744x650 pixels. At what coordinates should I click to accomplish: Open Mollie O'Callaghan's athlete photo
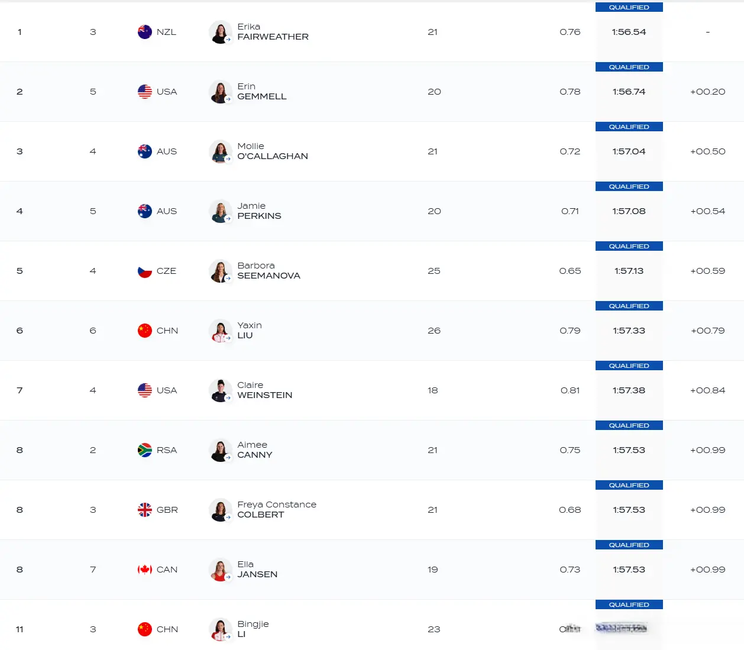coord(220,151)
